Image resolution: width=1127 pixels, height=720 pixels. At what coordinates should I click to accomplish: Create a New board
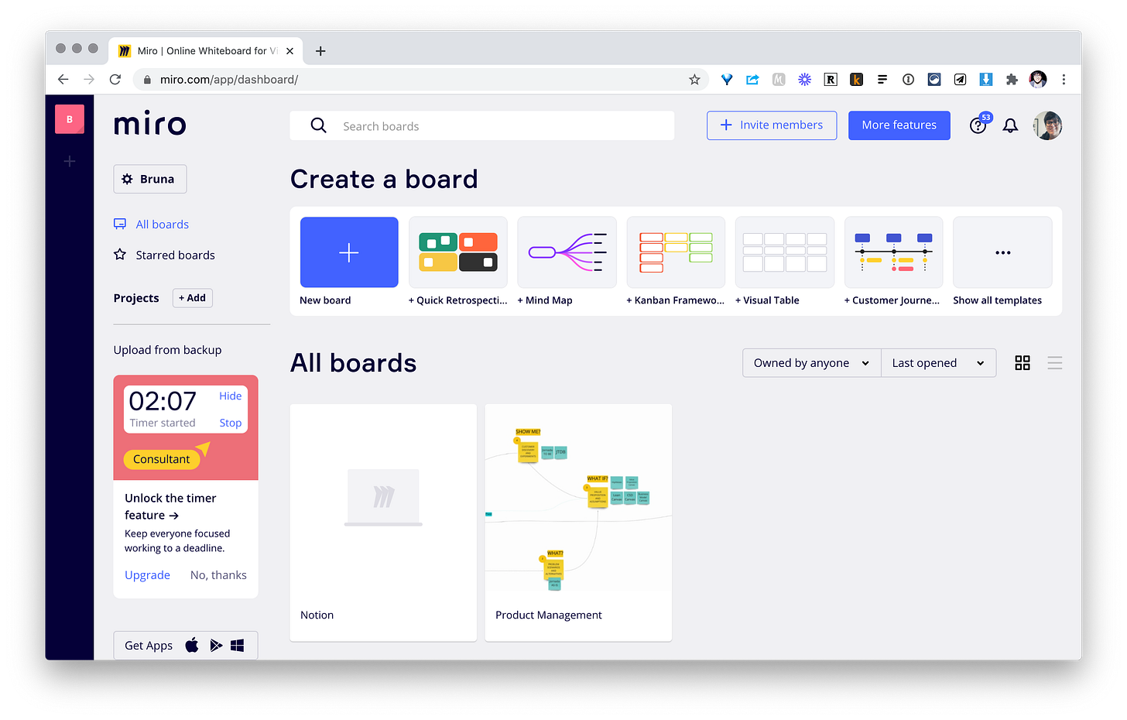[349, 252]
